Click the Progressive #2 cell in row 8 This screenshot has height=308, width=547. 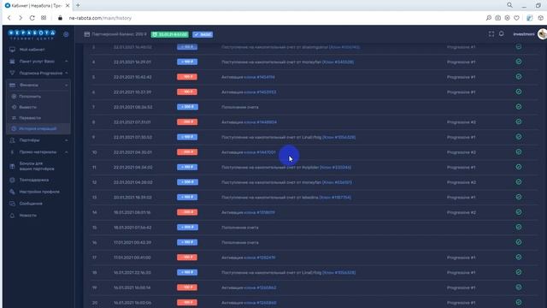pos(462,122)
